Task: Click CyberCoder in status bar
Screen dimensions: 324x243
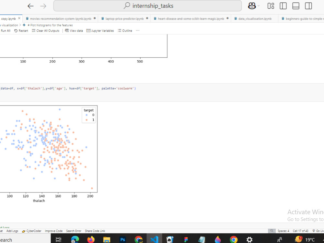Action: click(x=32, y=231)
